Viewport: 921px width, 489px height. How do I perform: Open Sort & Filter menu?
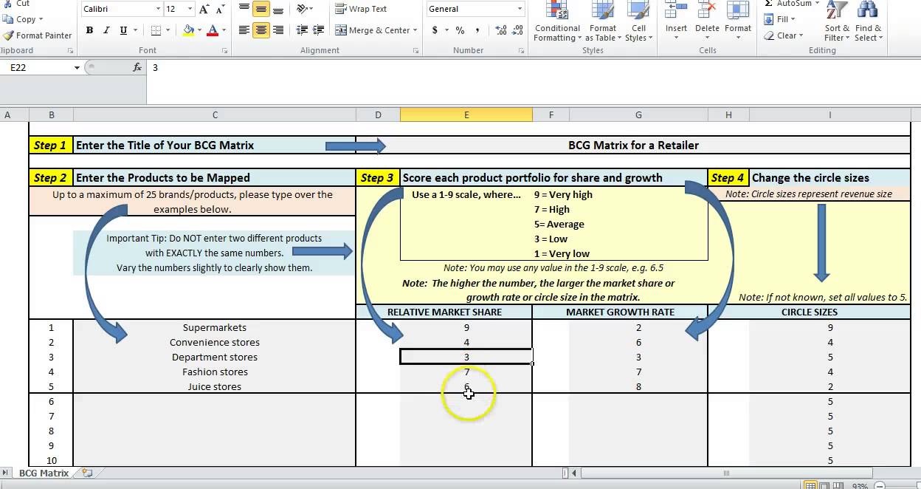(836, 21)
